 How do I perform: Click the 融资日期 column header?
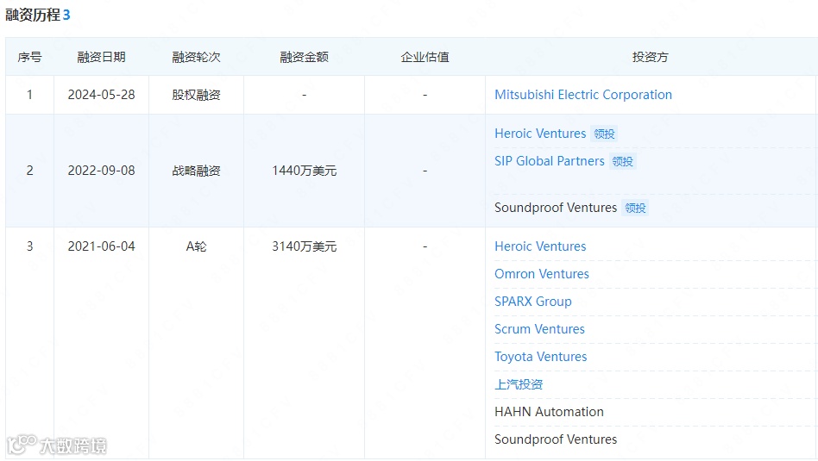[x=101, y=57]
